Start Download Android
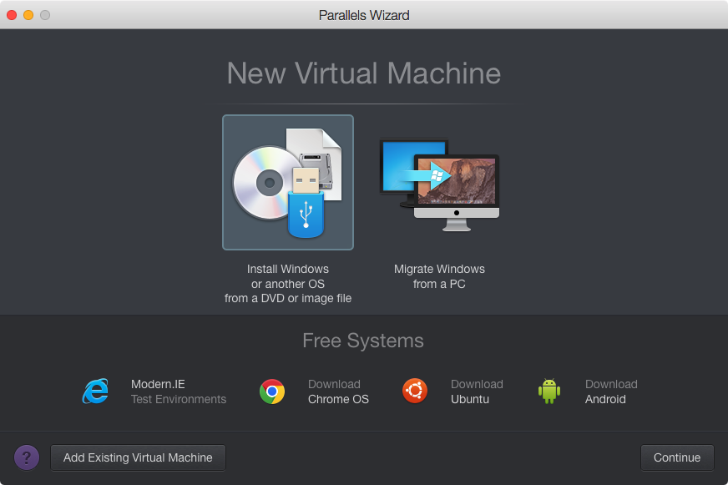Image resolution: width=728 pixels, height=485 pixels. coord(611,392)
